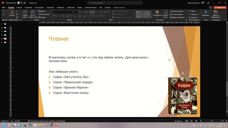Open the font size combo box
This screenshot has height=128, width=228.
coord(76,12)
